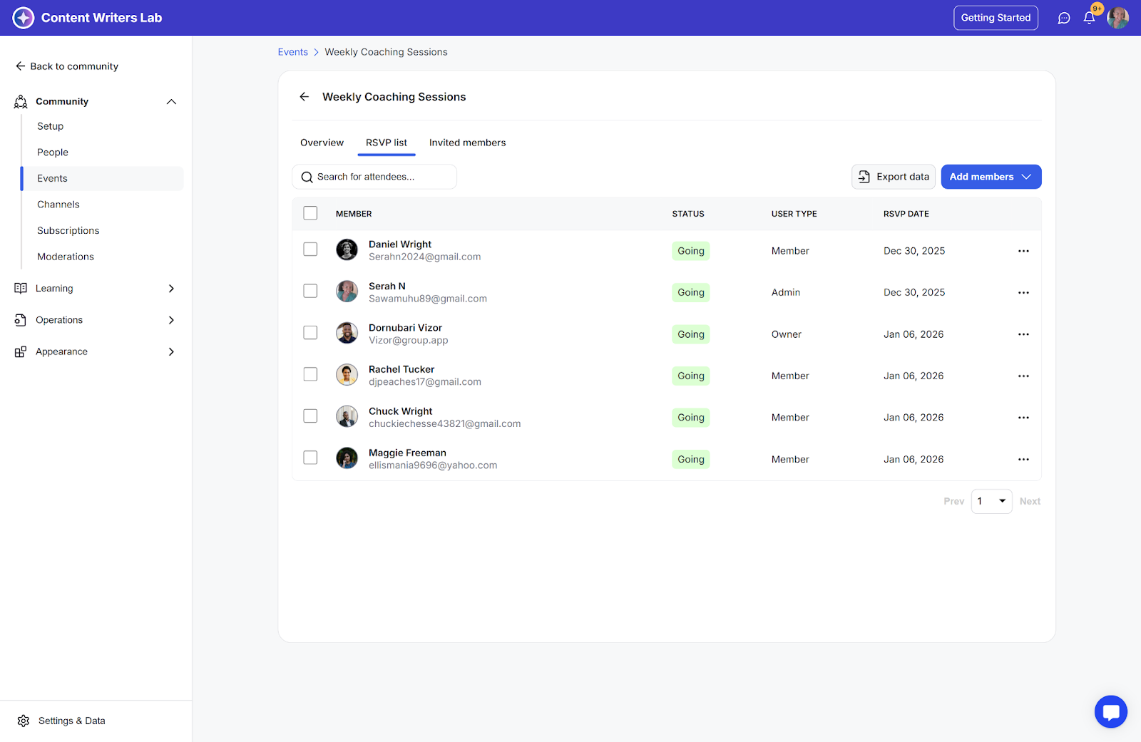Select Chuck Wright's row checkbox
The width and height of the screenshot is (1141, 742).
tap(310, 416)
